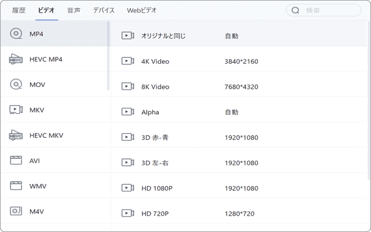Click video icon beside オリジナルと同じ
371x232 pixels.
click(128, 35)
